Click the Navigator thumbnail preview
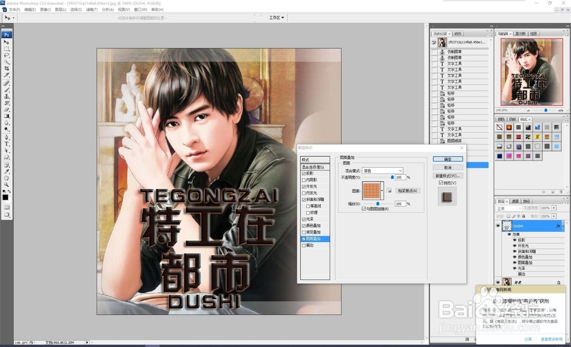571x347 pixels. click(532, 72)
